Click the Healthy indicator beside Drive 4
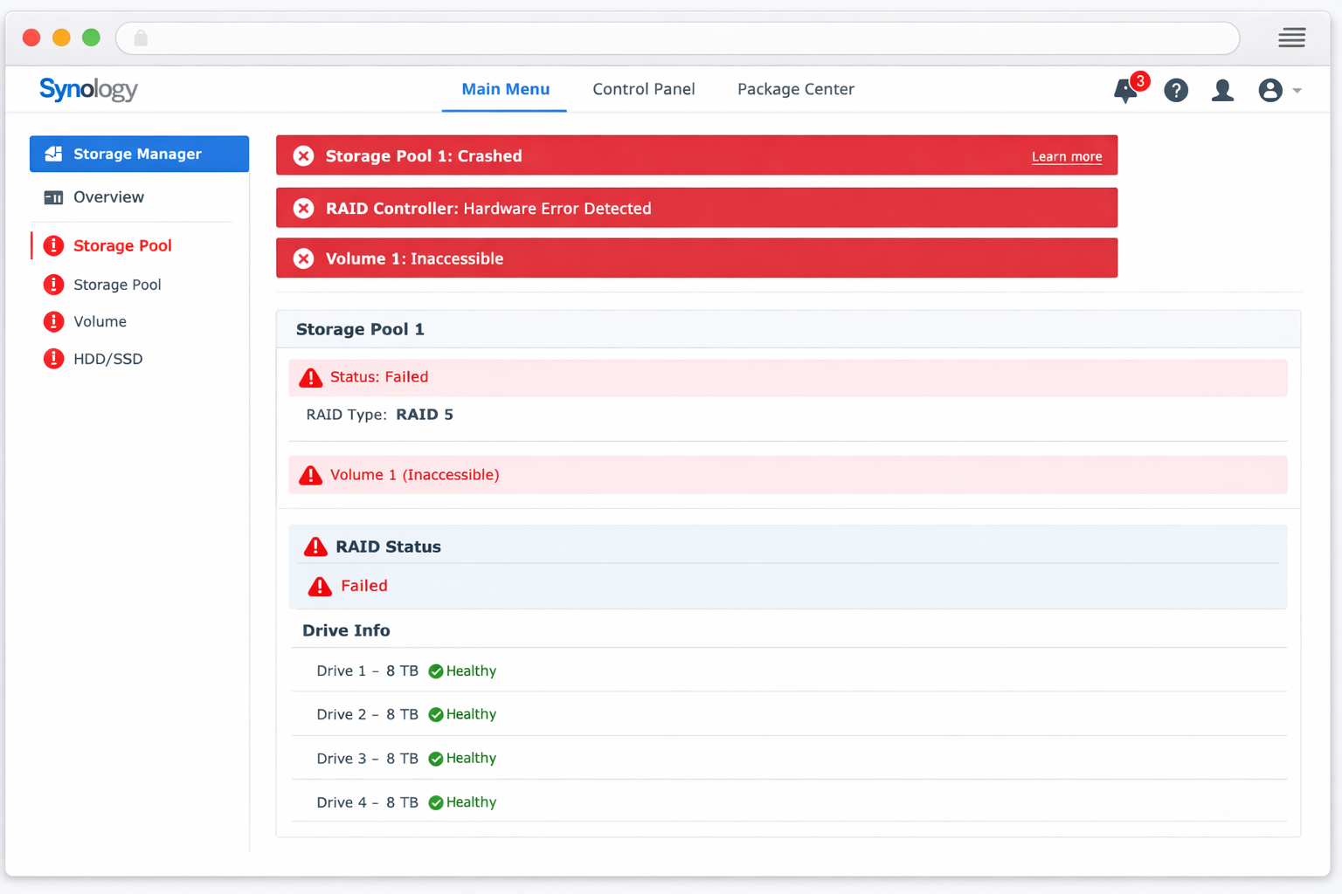The width and height of the screenshot is (1342, 894). click(x=435, y=801)
